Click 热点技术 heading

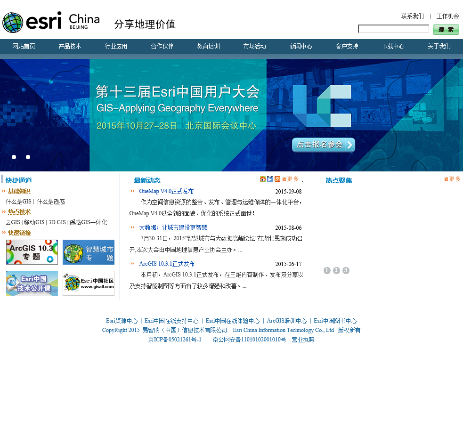(19, 212)
